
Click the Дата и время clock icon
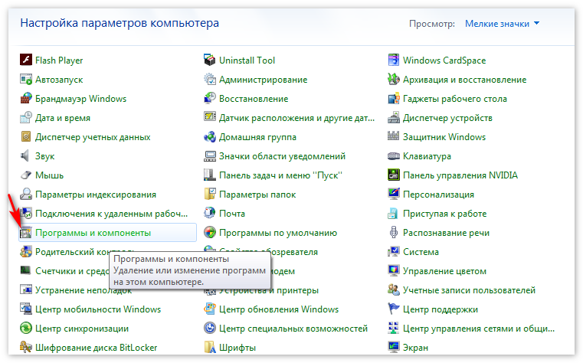point(25,117)
